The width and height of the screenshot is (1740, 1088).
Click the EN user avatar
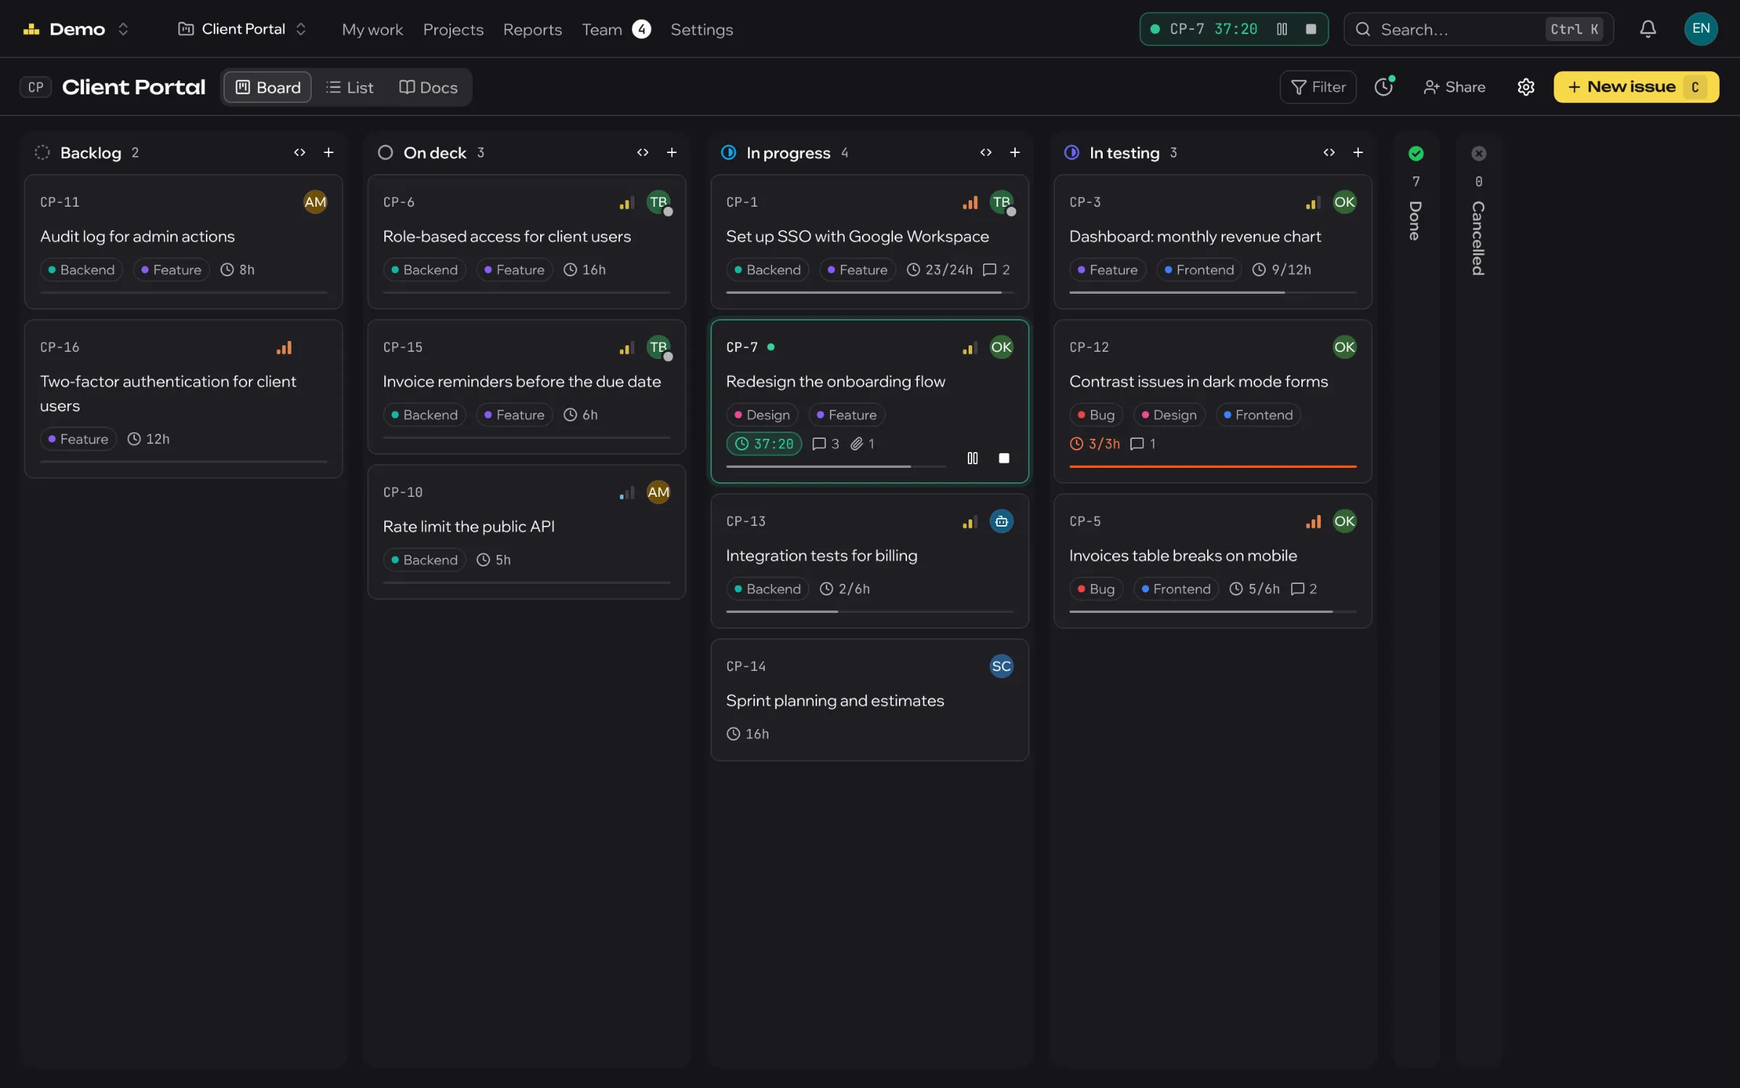1700,29
